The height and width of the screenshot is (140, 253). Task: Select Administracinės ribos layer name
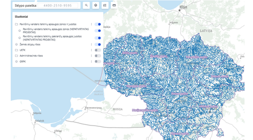[x=31, y=56]
